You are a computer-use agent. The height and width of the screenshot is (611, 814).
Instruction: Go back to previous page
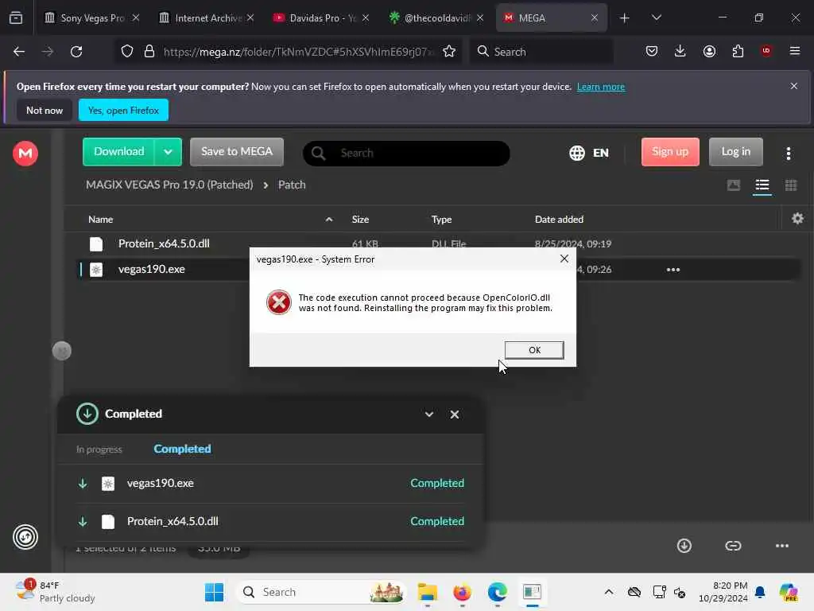(x=19, y=52)
